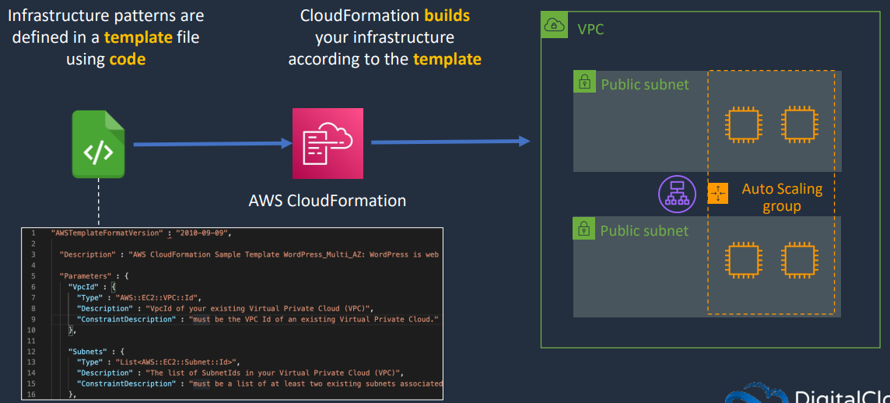Screen dimensions: 890x403
Task: Click "AWSTemplateFormatVersion" key in code
Action: click(107, 233)
